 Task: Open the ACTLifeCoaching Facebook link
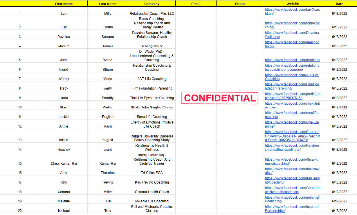coord(292,77)
